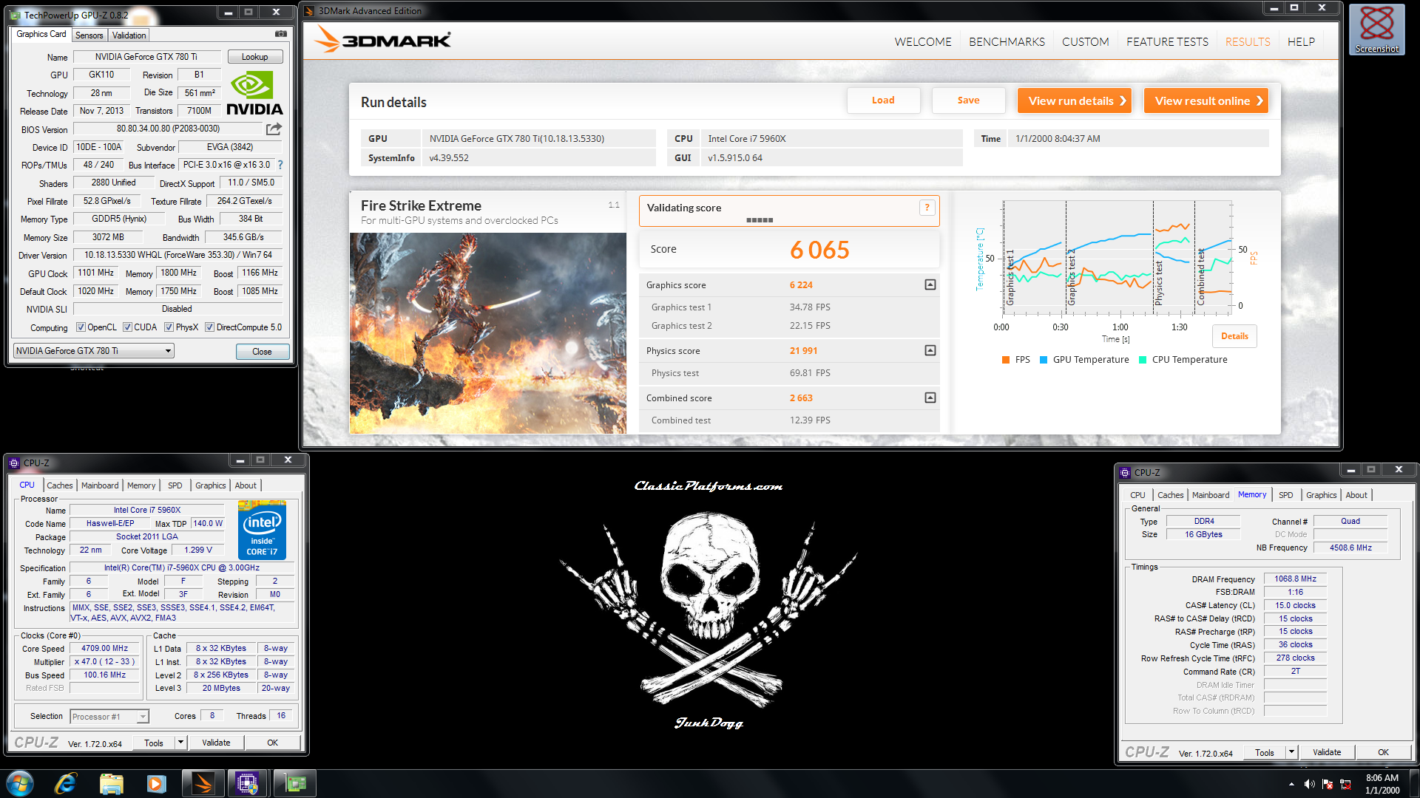Screen dimensions: 1420x798
Task: Open the Validation tab in GPU-Z
Action: pos(129,35)
